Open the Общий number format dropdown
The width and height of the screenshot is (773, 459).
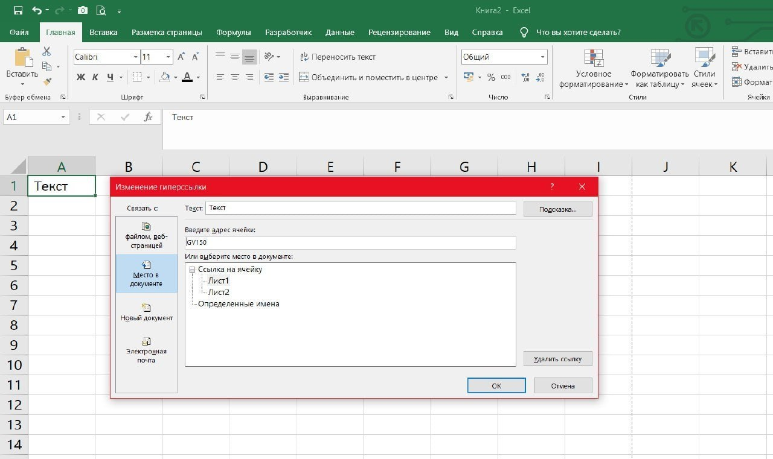tap(543, 57)
